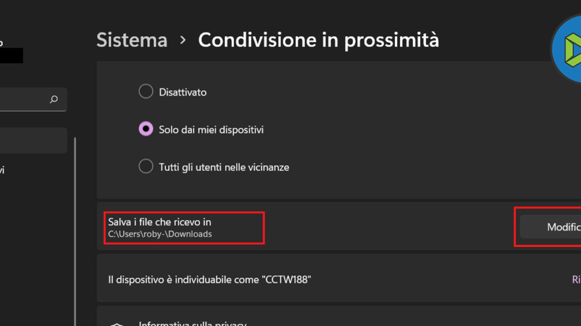581x326 pixels.
Task: Click the Tutti gli utenti nelle vicinanze label
Action: (x=224, y=167)
